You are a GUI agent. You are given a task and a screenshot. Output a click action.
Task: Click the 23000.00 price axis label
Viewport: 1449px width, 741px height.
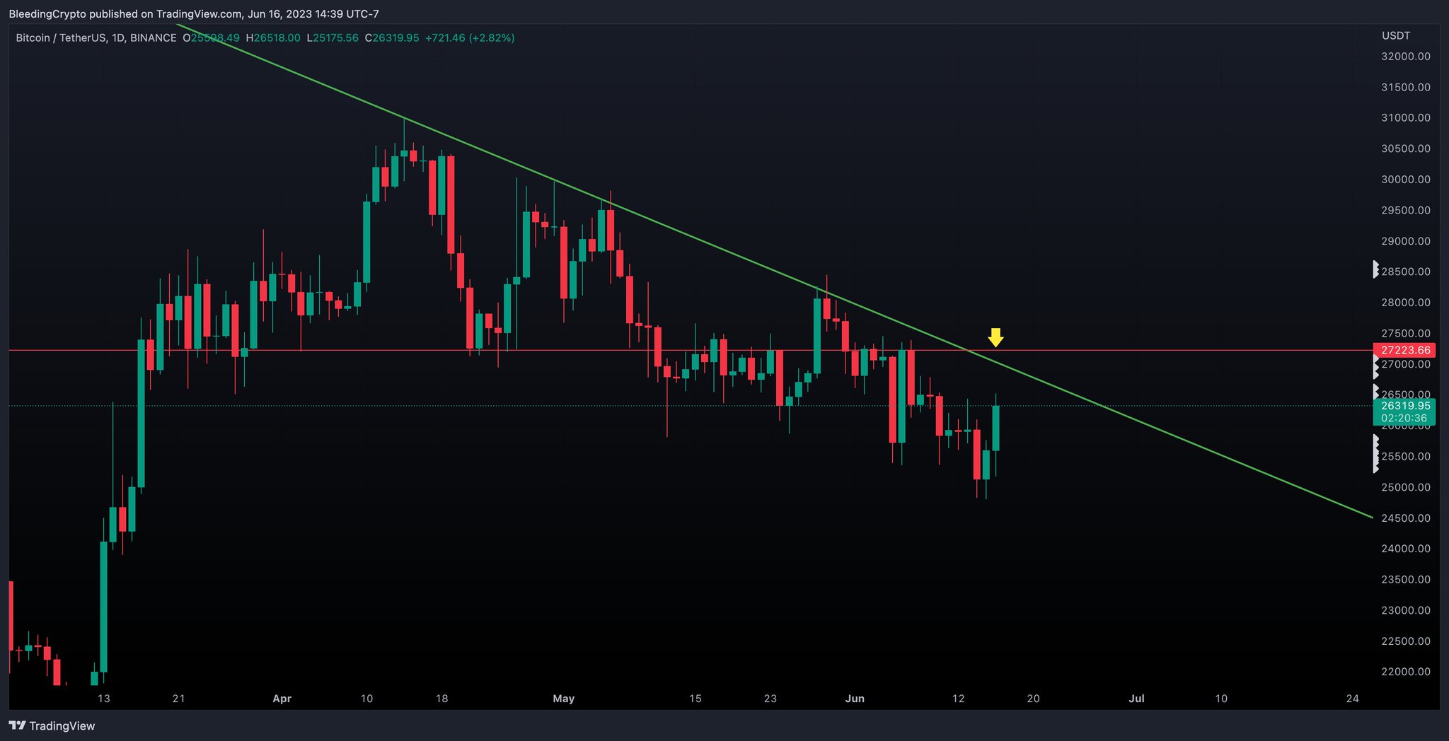click(x=1405, y=610)
